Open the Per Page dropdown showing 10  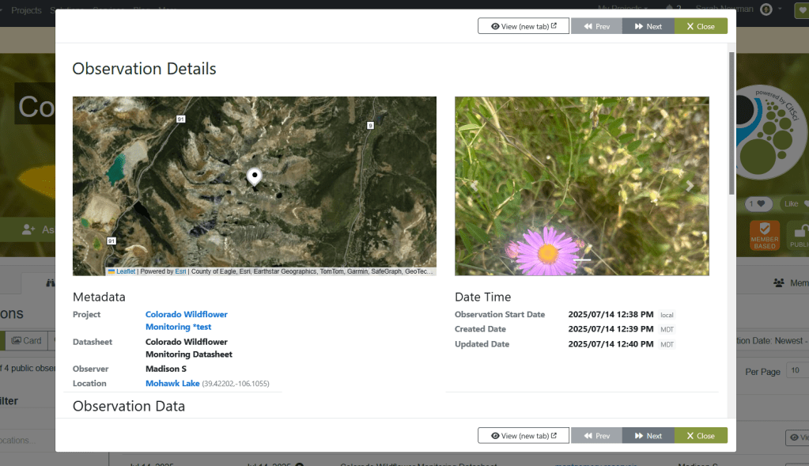click(x=797, y=370)
